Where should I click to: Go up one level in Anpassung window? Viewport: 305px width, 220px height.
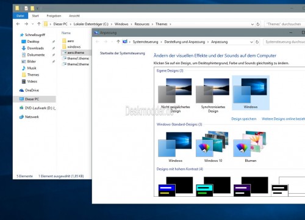click(x=118, y=42)
